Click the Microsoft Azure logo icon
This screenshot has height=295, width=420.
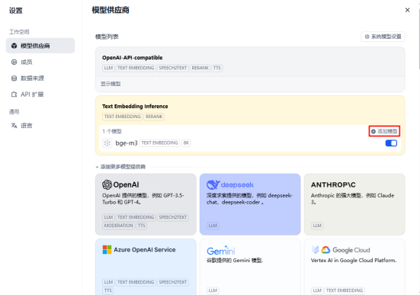107,250
